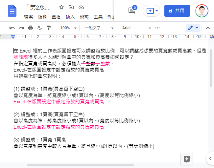Click the Explore button
Image resolution: width=214 pixels, height=168 pixels.
[187, 159]
